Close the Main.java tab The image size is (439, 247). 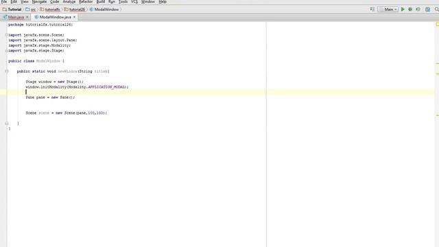click(27, 17)
